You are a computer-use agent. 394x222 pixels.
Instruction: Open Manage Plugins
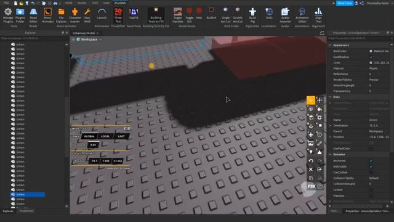point(8,15)
